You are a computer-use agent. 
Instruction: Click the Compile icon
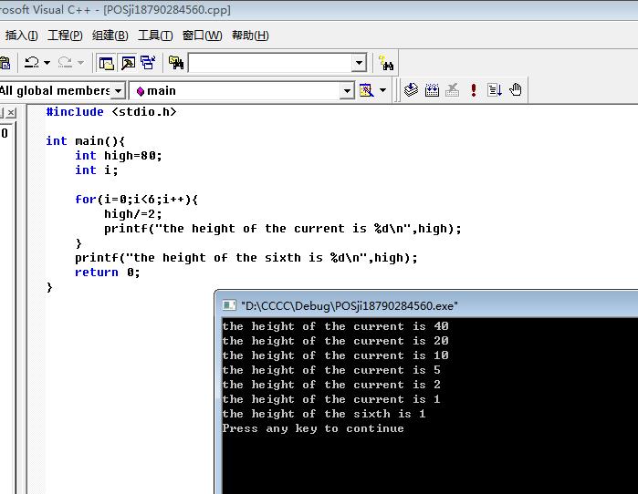(x=411, y=90)
